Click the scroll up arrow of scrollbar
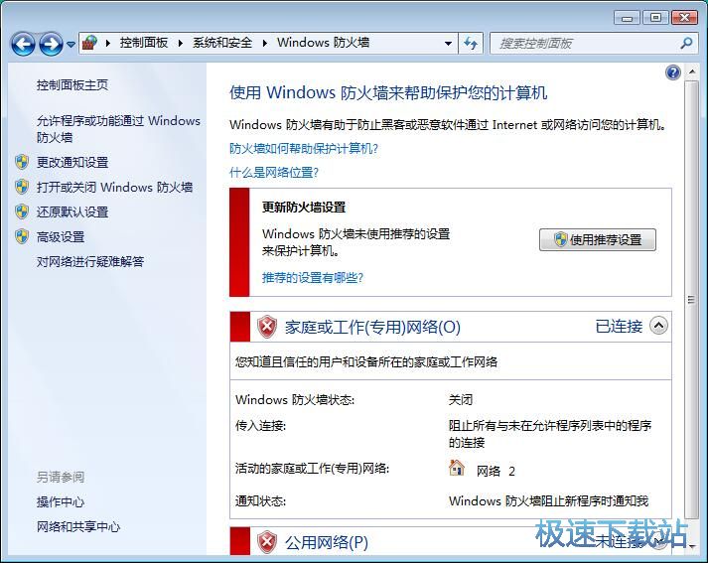This screenshot has height=563, width=708. pos(691,71)
